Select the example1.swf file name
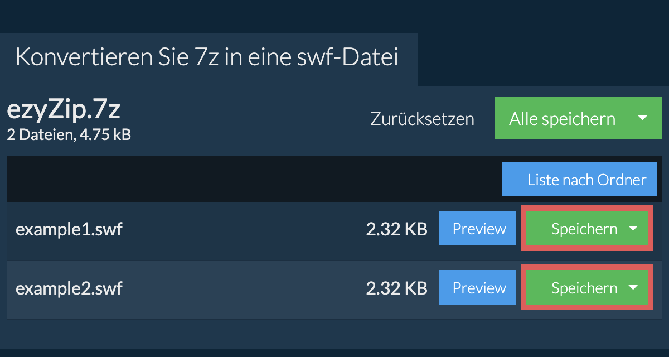The image size is (669, 357). coord(69,229)
